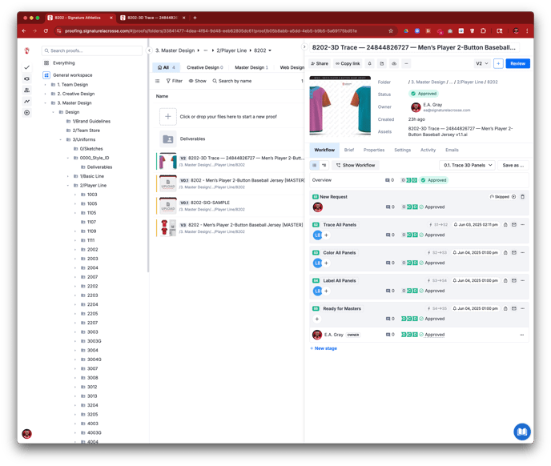Click the help book icon at bottom right
Screen dimensions: 551x466
[x=521, y=432]
